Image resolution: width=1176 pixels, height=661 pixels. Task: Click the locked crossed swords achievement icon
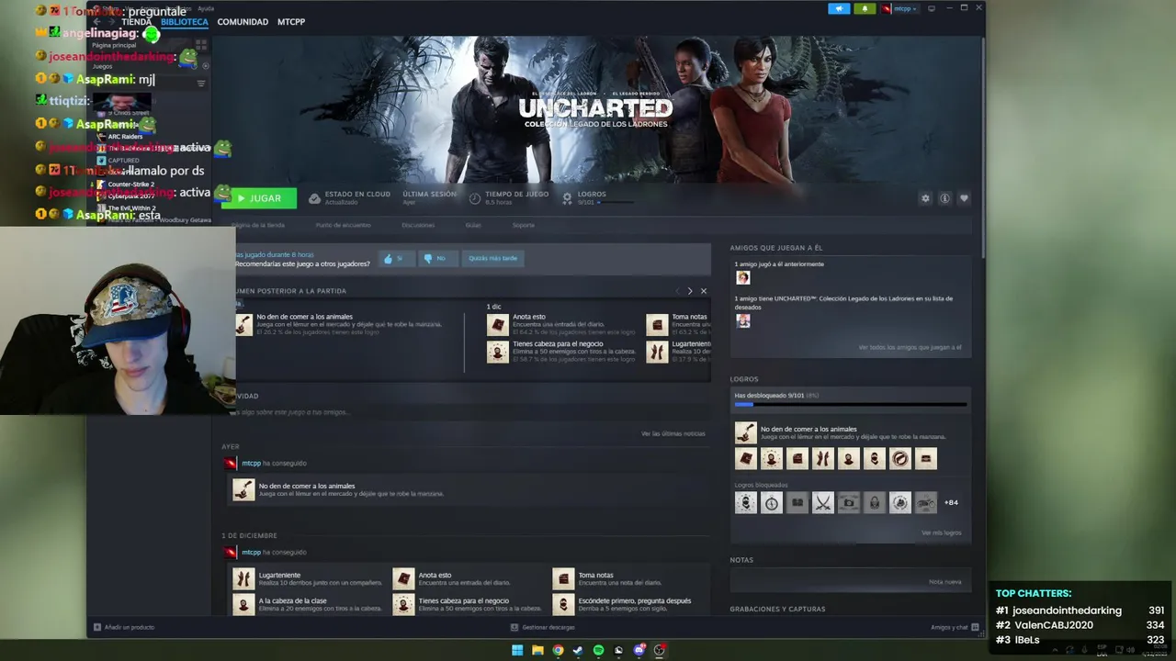click(x=823, y=502)
